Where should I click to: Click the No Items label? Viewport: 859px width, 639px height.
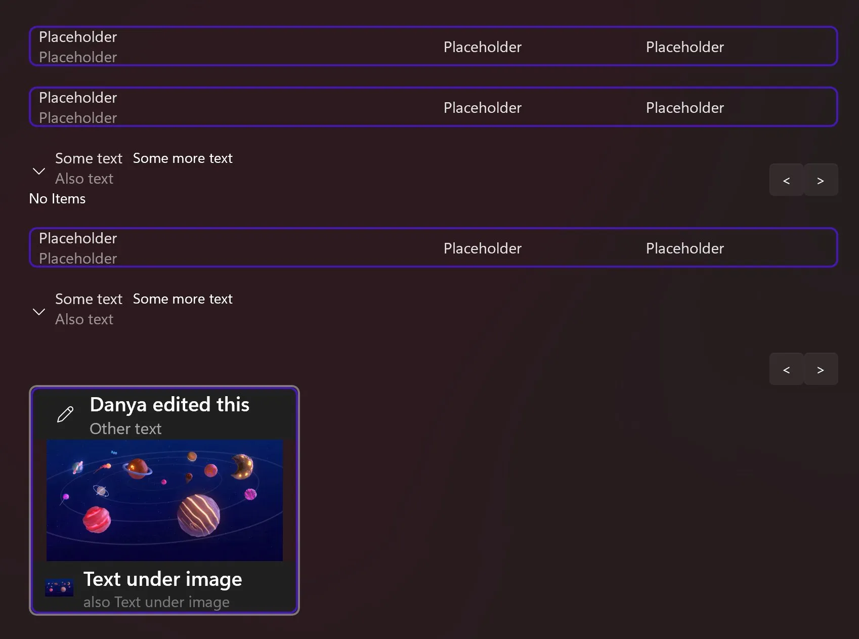pyautogui.click(x=57, y=199)
